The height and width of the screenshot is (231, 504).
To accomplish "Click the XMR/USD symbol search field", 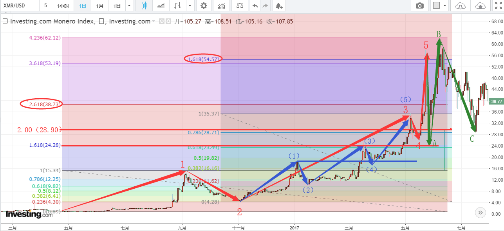I will pos(20,6).
